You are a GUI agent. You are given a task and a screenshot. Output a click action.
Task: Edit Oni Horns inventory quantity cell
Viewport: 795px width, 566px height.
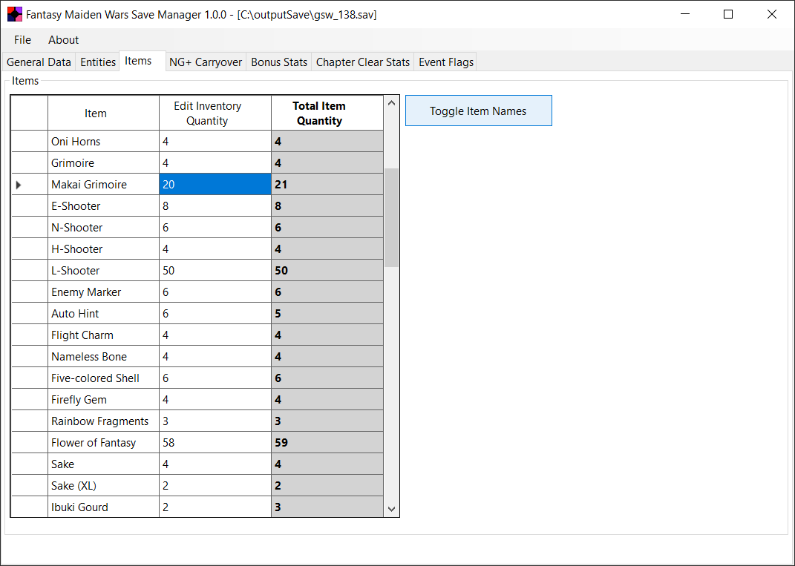coord(215,142)
